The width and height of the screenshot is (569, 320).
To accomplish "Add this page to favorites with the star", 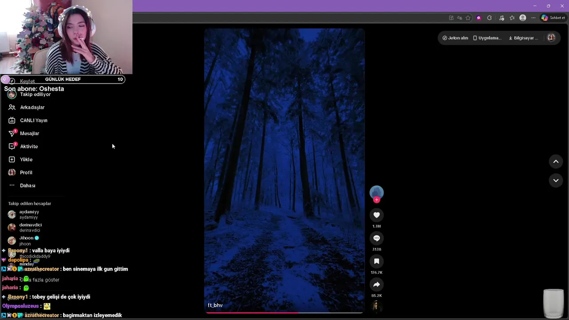I will [x=468, y=18].
